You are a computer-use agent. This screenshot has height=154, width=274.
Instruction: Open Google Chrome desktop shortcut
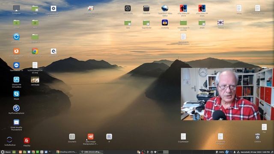click(x=35, y=51)
